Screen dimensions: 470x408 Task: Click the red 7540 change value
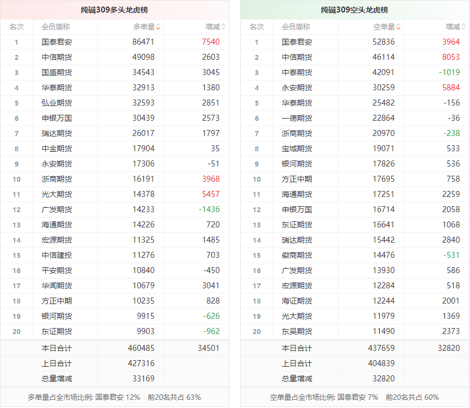[x=210, y=42]
